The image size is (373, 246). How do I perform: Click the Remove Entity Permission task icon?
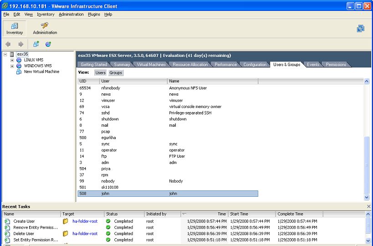click(x=7, y=227)
